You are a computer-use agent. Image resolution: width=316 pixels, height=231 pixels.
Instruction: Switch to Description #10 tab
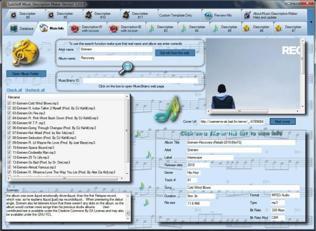coord(101,15)
